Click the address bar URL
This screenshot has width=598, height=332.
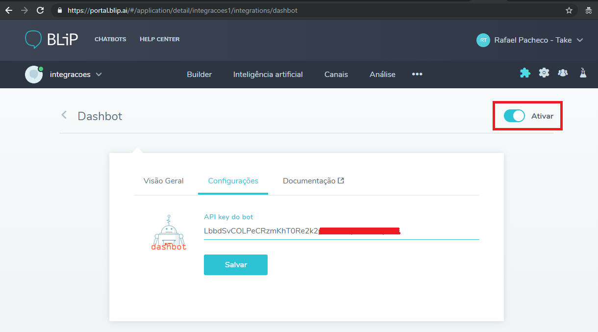[x=182, y=10]
